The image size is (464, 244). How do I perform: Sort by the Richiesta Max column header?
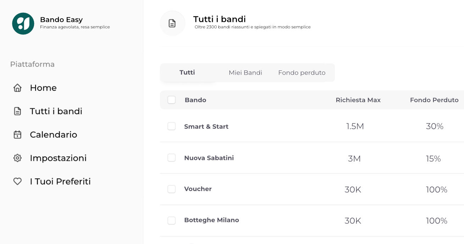(x=358, y=100)
